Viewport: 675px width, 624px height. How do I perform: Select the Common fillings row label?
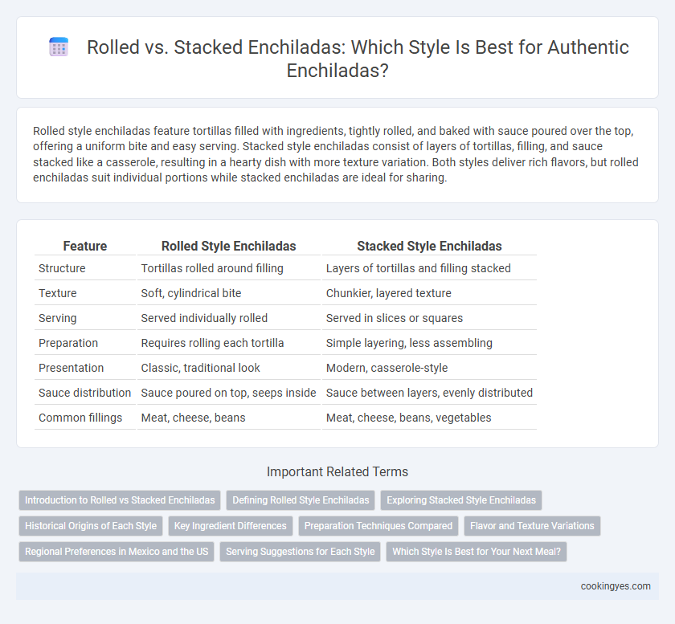point(80,418)
